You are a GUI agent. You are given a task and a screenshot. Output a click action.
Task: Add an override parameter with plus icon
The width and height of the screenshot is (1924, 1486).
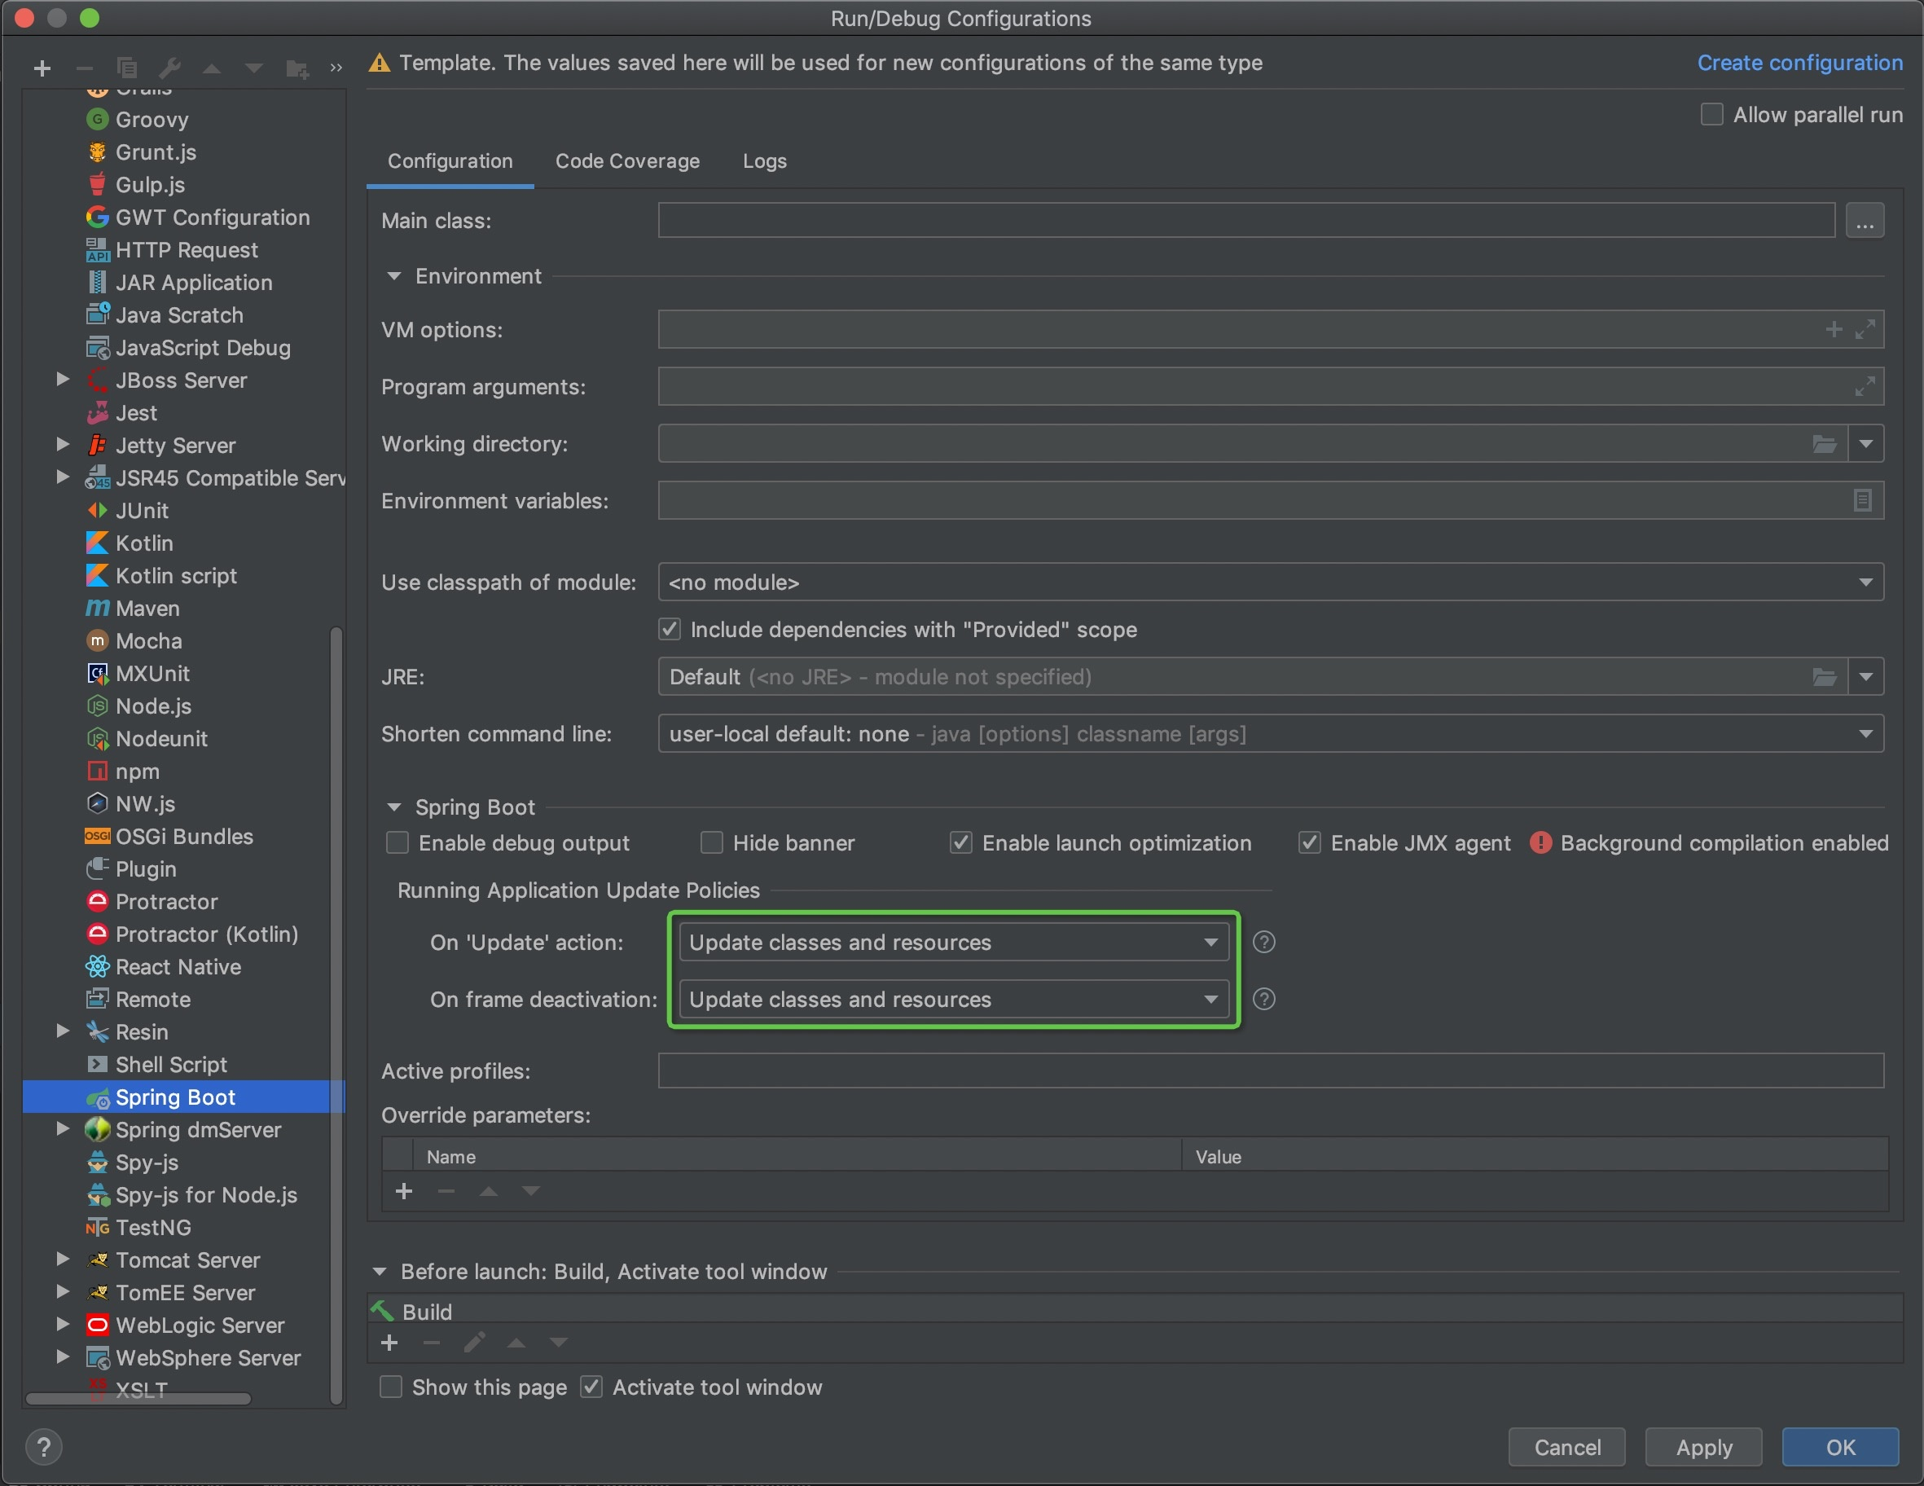403,1191
